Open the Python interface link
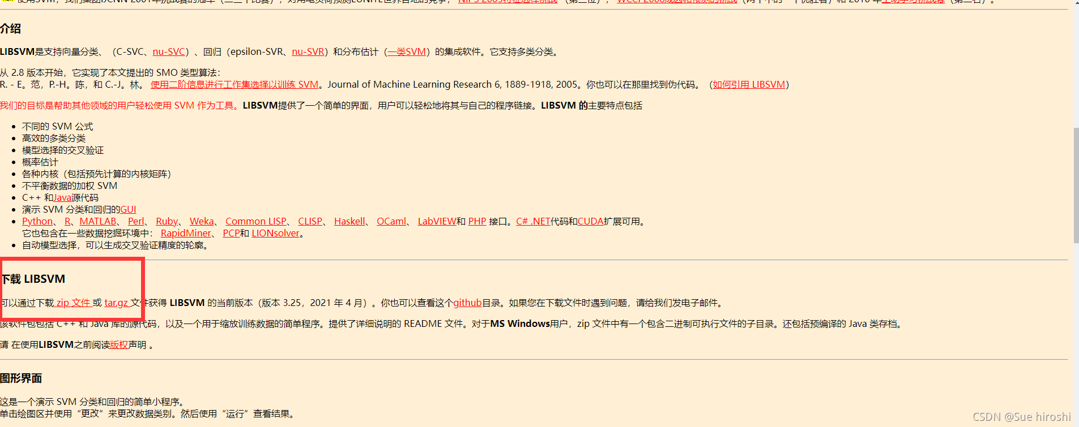The image size is (1079, 427). [x=37, y=222]
